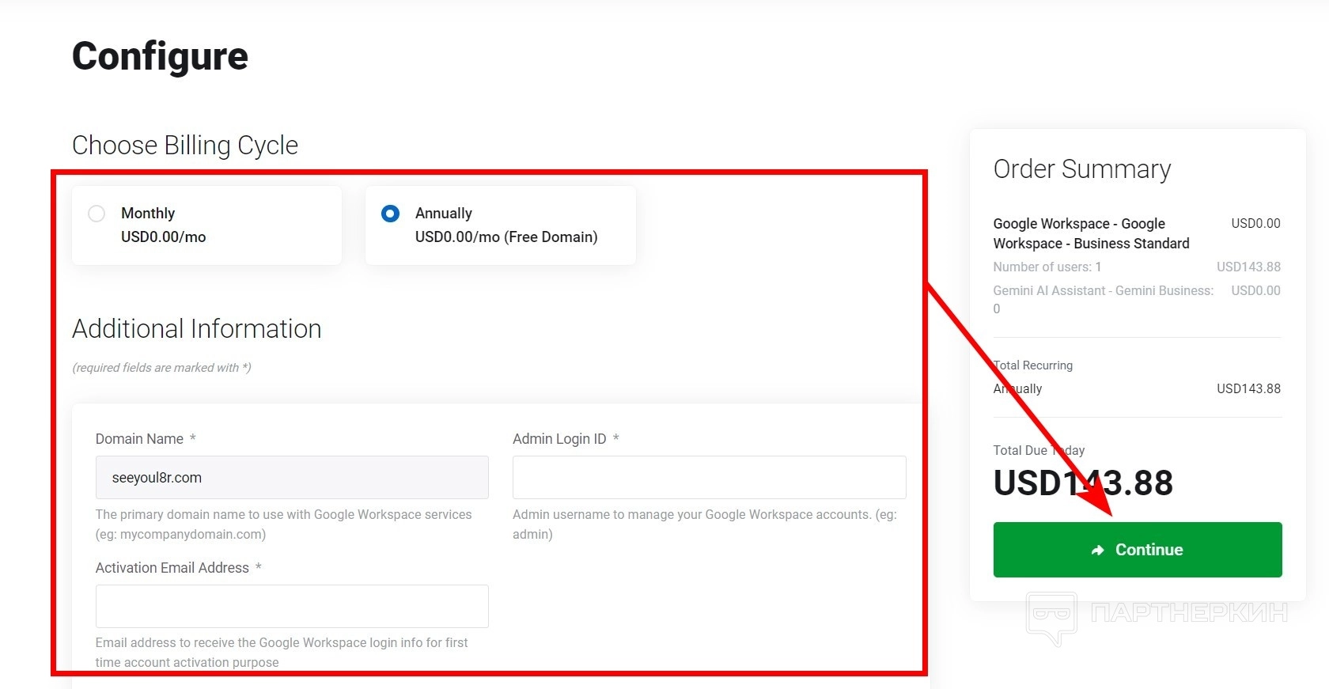Click the Activation Email Address field
The image size is (1329, 689).
point(292,606)
